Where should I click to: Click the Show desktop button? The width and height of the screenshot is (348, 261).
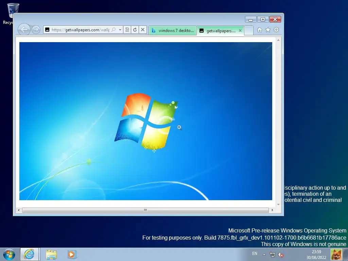pos(346,255)
